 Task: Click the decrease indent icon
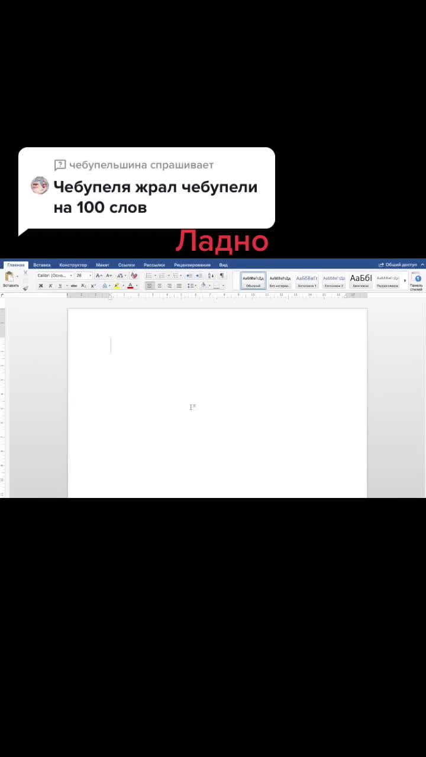(x=189, y=276)
